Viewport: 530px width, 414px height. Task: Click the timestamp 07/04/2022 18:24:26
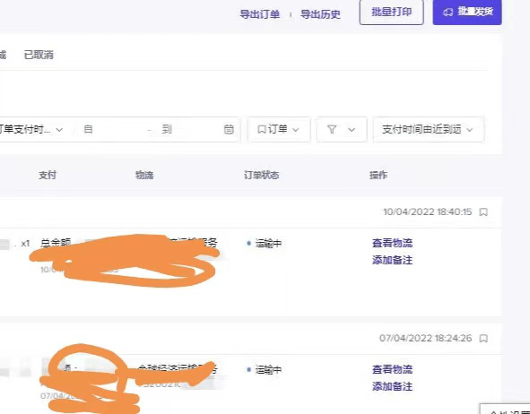click(x=425, y=339)
